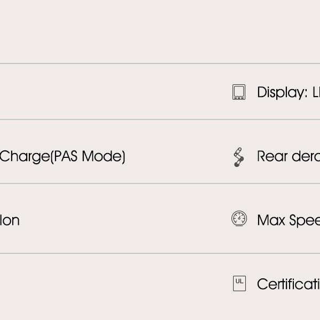320x320 pixels.
Task: Click the divider line below the Display row
Action: click(x=160, y=119)
